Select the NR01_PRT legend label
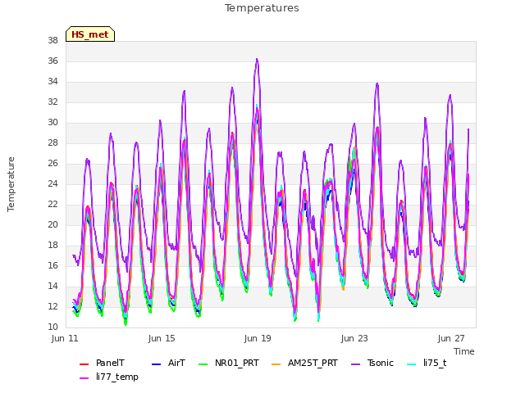Screen dimensions: 525x393 pos(237,364)
